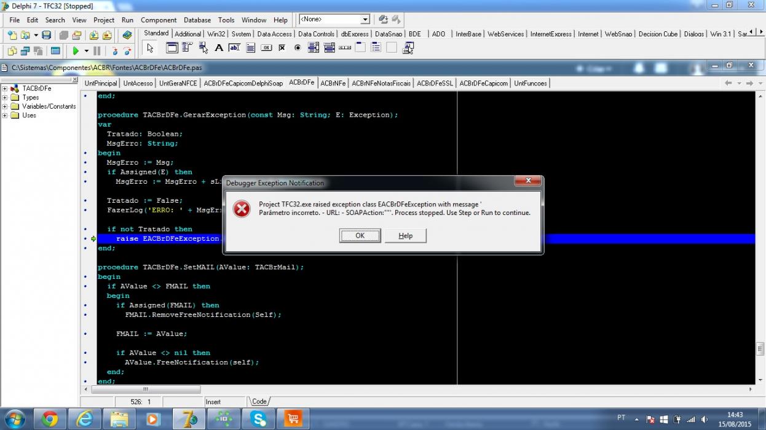Open the editor Forward navigation arrow

(x=749, y=83)
